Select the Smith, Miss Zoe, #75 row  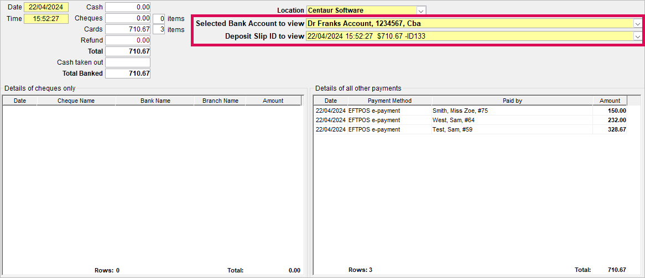(470, 111)
